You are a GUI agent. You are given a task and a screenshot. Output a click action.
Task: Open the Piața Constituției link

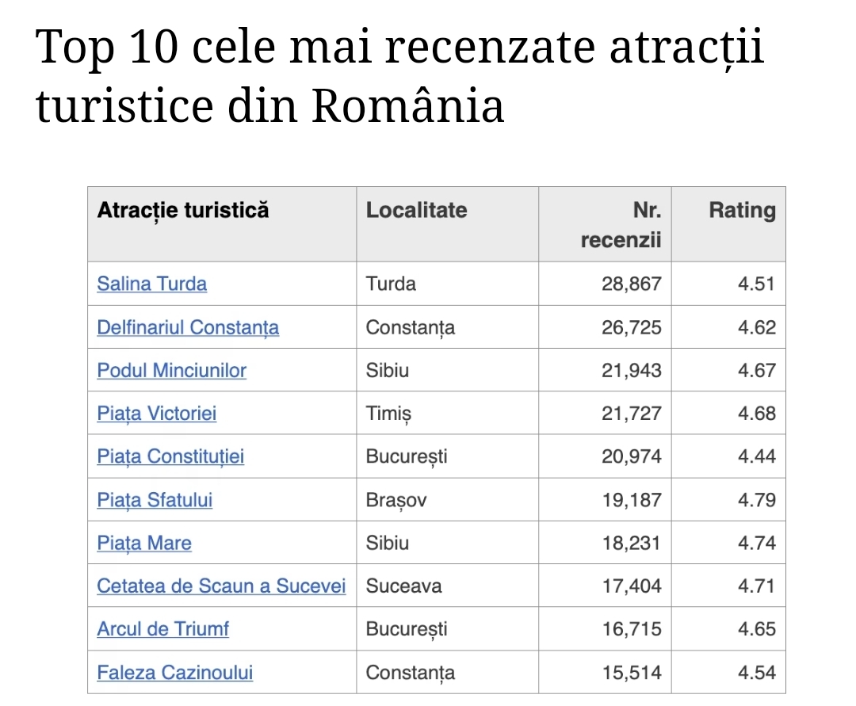click(x=170, y=456)
